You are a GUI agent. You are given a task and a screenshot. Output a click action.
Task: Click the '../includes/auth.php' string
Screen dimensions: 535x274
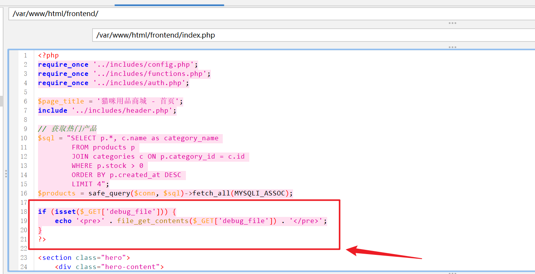click(141, 83)
